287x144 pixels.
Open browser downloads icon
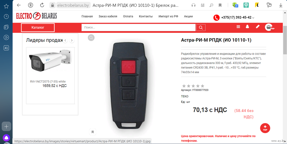click(x=281, y=5)
